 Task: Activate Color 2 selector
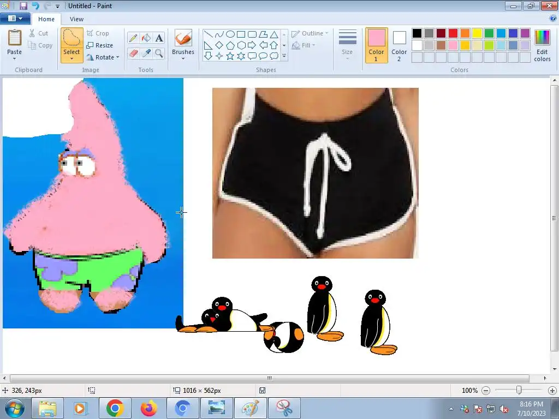(x=399, y=45)
